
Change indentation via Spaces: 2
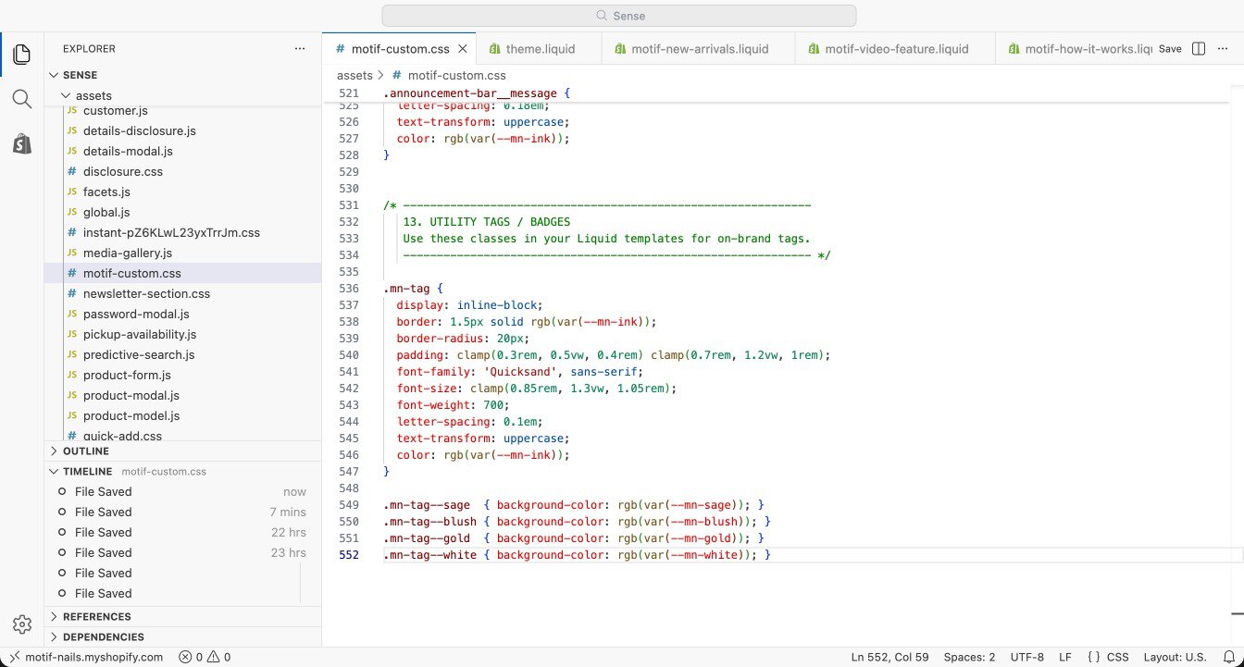pos(969,657)
